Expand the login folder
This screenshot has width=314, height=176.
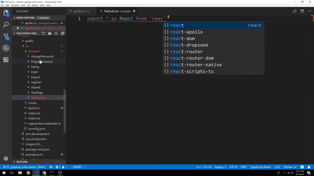tap(34, 72)
